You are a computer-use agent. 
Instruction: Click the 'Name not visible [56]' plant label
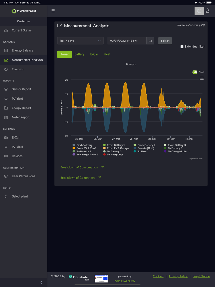pos(191,25)
